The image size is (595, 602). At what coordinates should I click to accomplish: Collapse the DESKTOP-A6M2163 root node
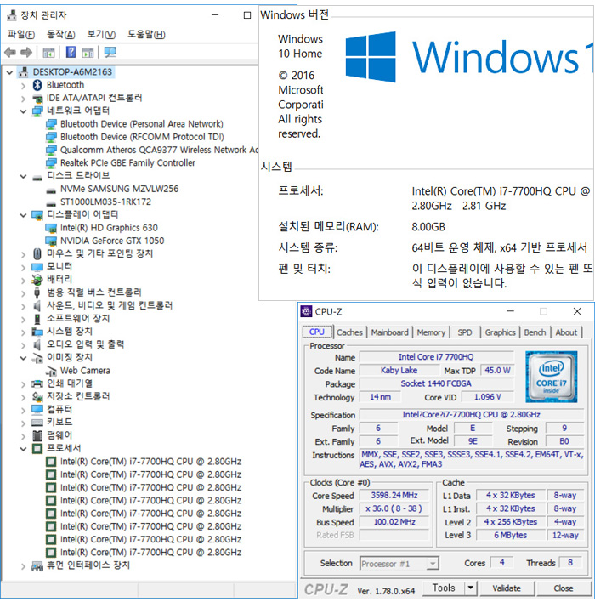(x=9, y=72)
